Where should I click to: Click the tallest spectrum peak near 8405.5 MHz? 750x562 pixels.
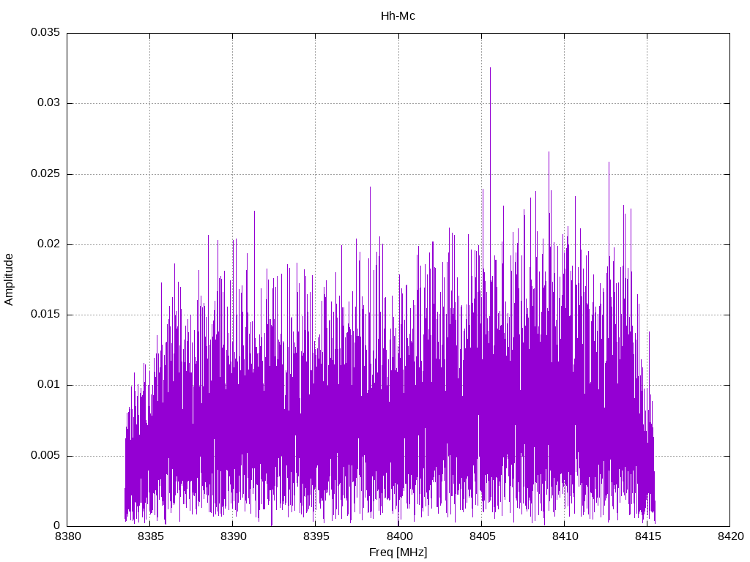[x=490, y=68]
